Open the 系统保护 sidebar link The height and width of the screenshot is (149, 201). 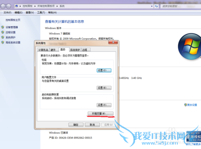[x=10, y=37]
